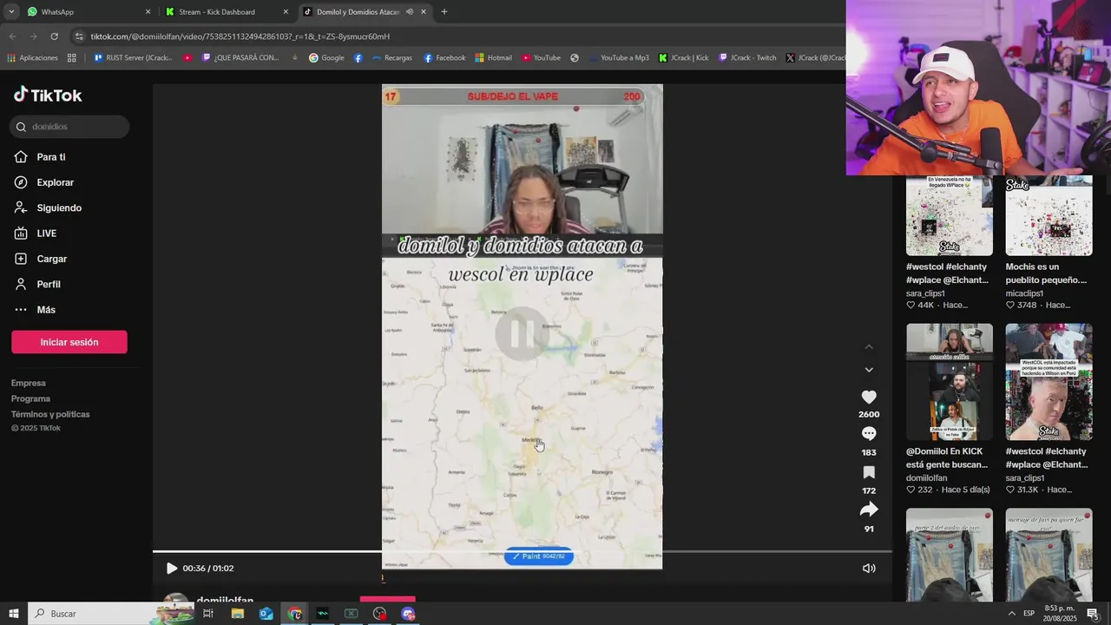Click the video progress bar
Viewport: 1111px width, 625px height.
523,551
